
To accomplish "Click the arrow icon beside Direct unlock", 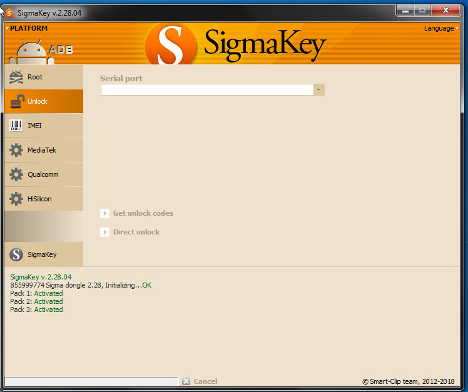I will point(104,232).
